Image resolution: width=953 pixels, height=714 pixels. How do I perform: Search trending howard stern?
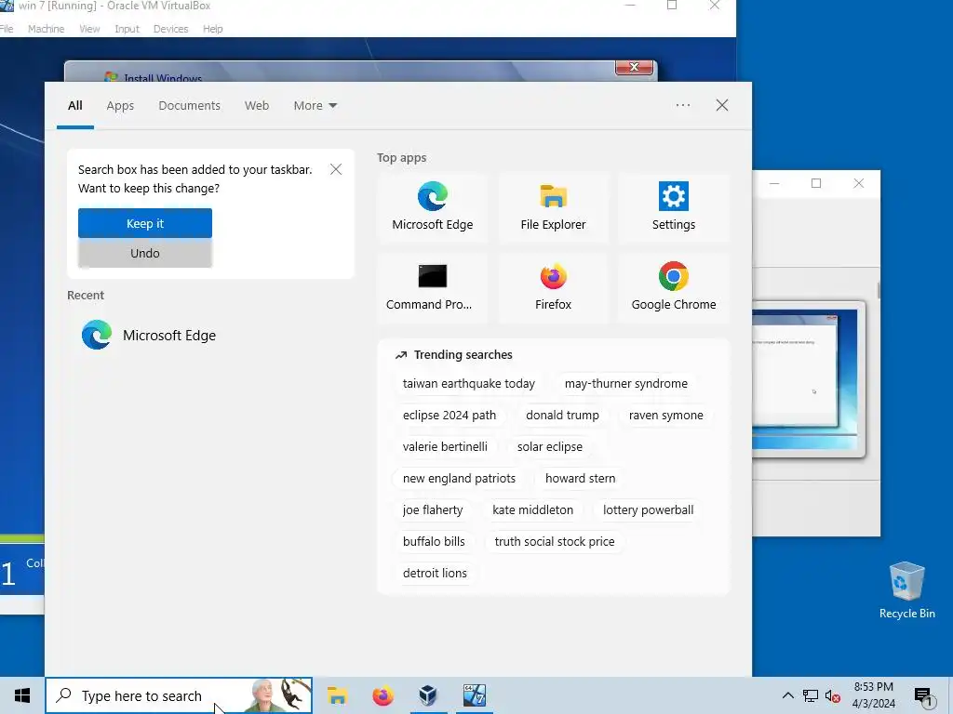(x=580, y=479)
